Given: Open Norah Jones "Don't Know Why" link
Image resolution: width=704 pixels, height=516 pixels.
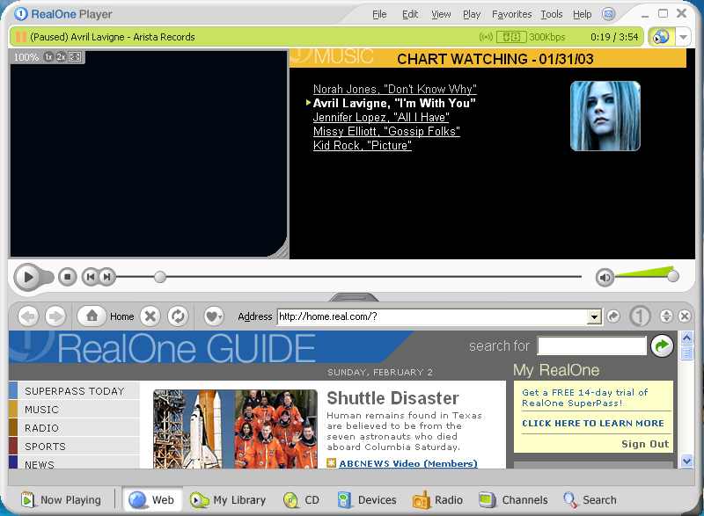Looking at the screenshot, I should (394, 89).
